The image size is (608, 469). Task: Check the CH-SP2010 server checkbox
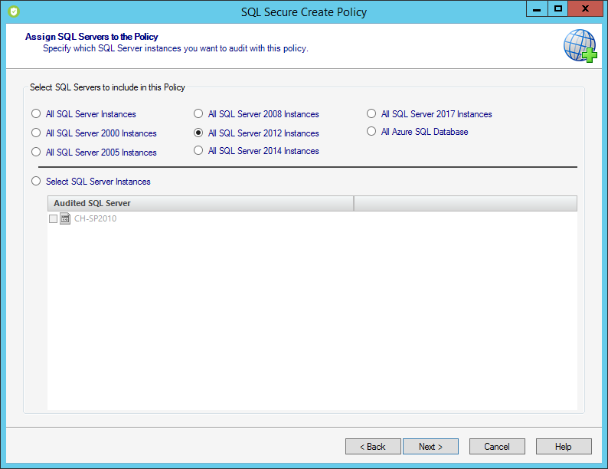pyautogui.click(x=53, y=218)
